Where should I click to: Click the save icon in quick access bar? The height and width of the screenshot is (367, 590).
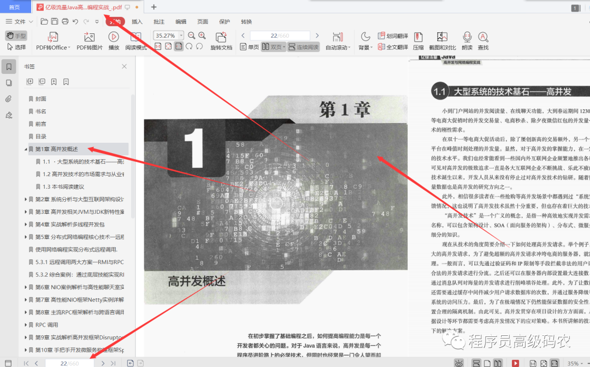(55, 21)
